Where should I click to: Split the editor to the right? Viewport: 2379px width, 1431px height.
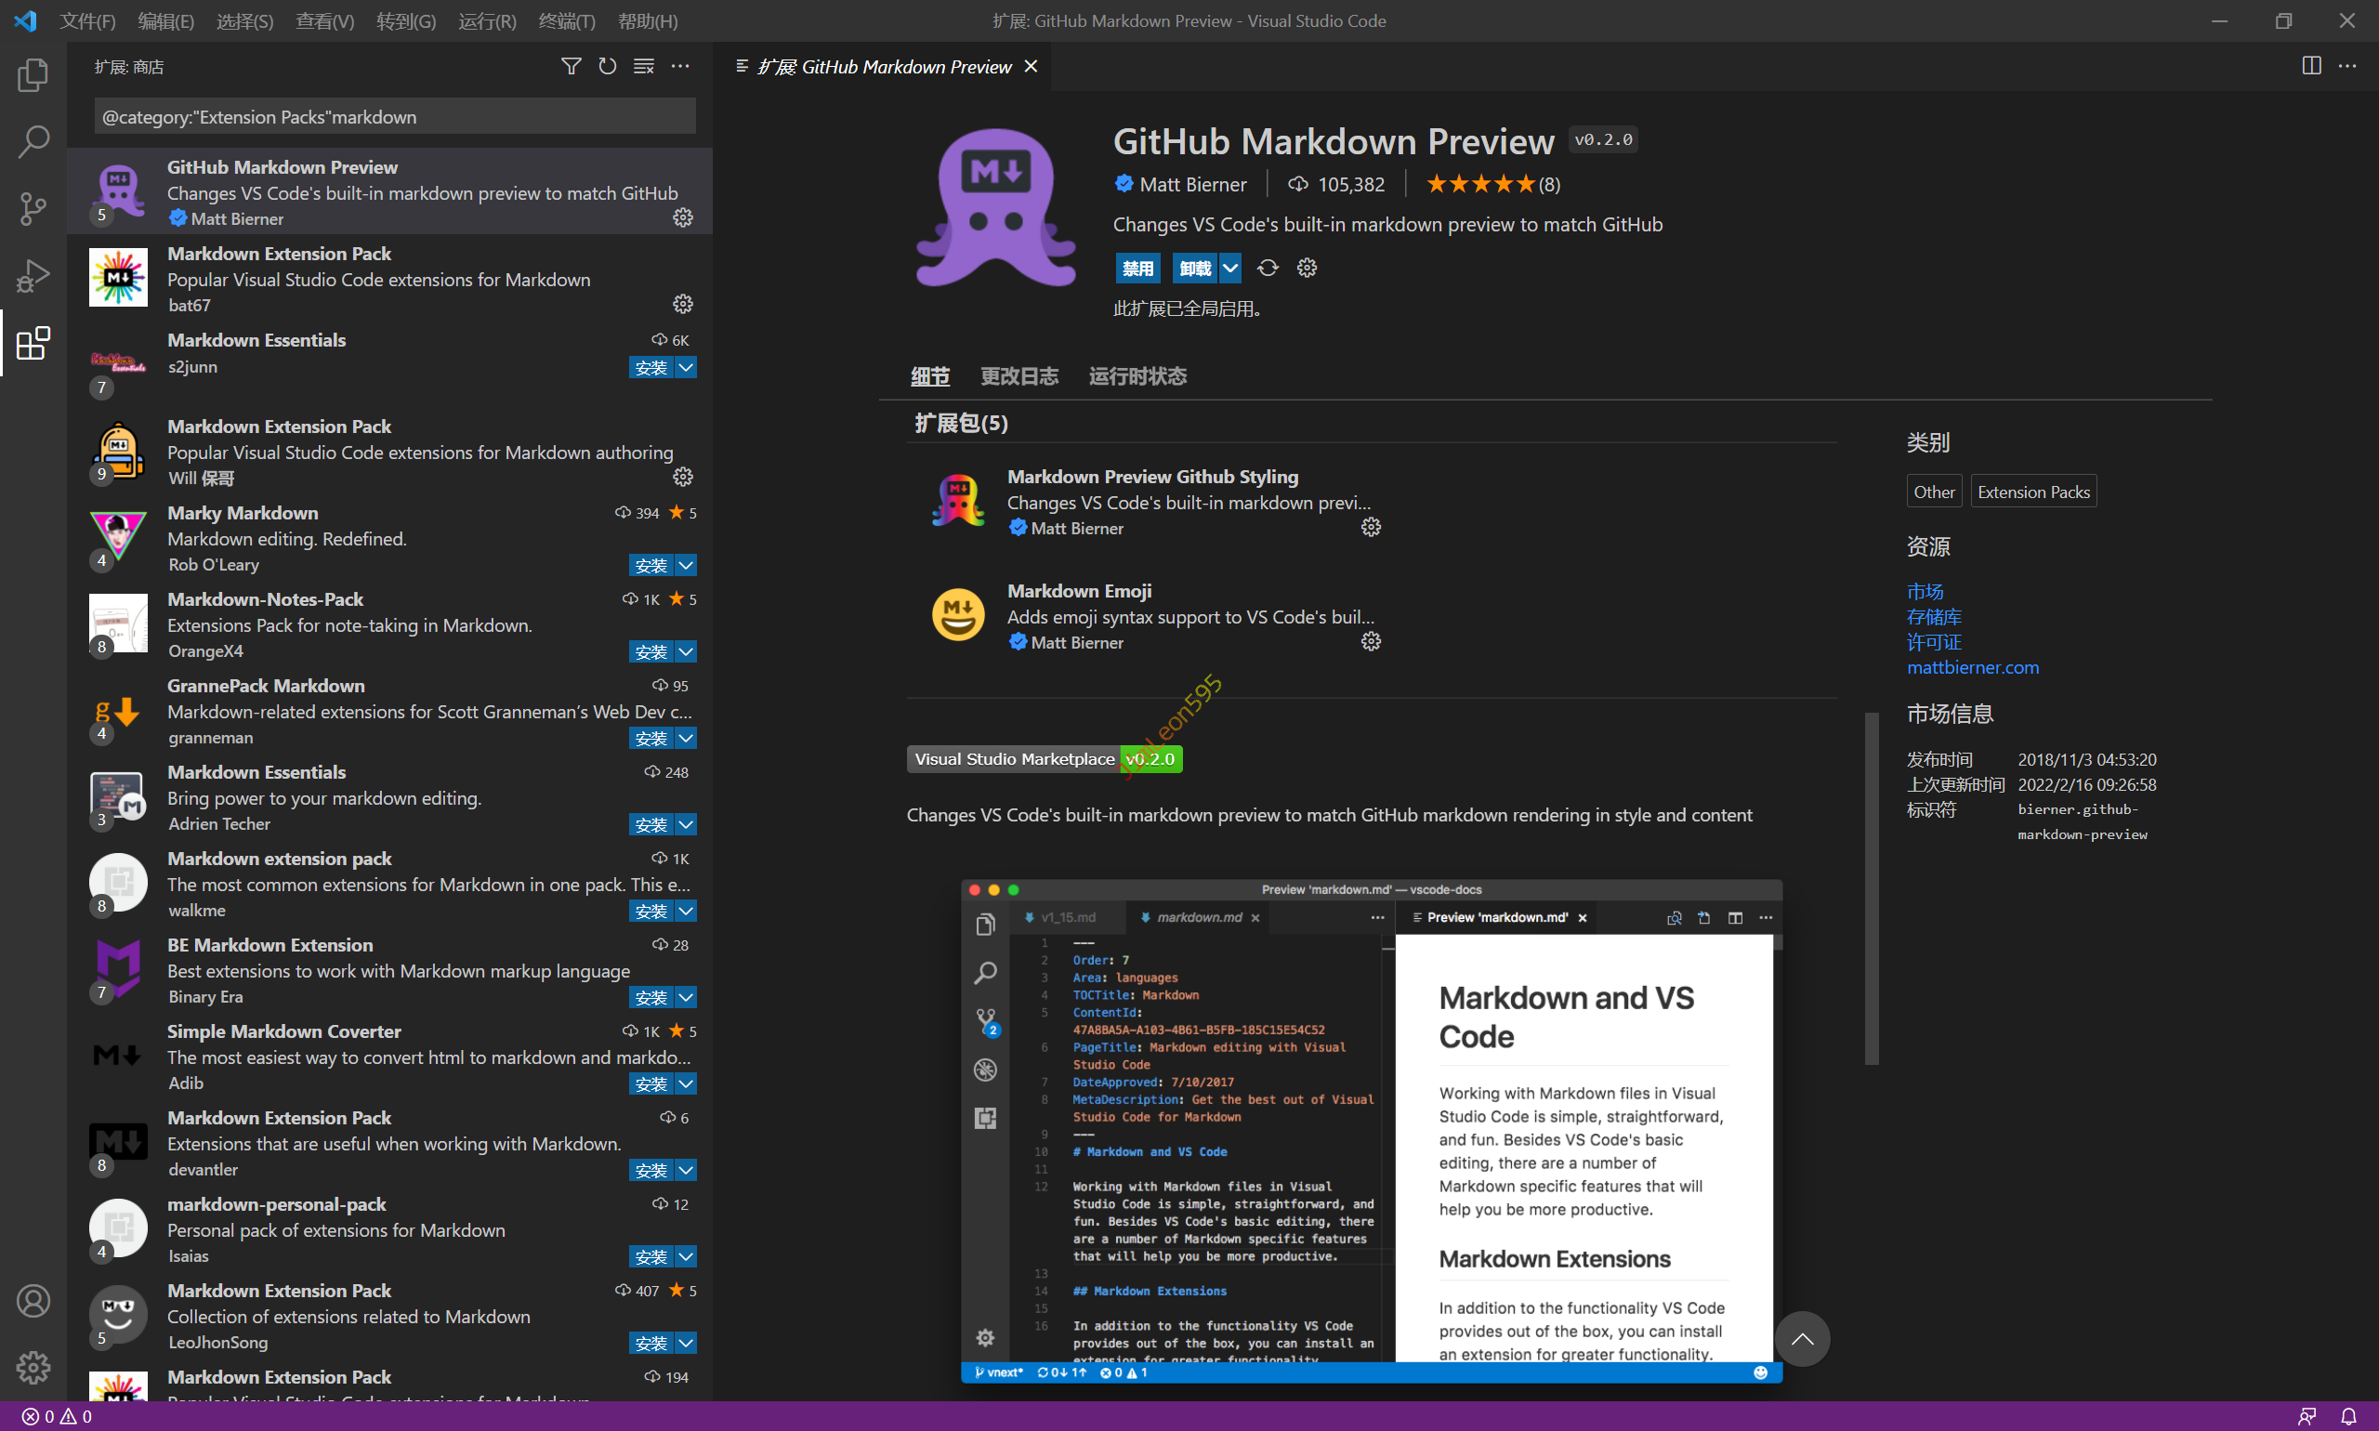coord(2310,67)
